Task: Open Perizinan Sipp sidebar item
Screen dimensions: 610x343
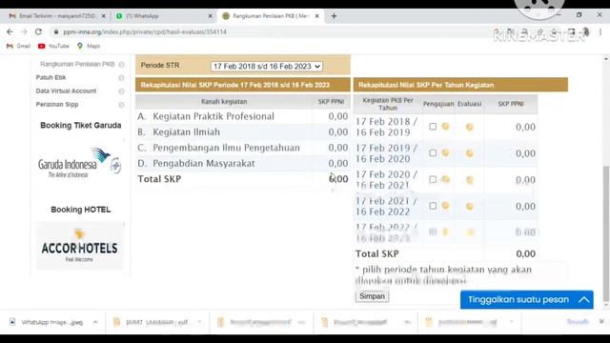Action: (x=57, y=104)
